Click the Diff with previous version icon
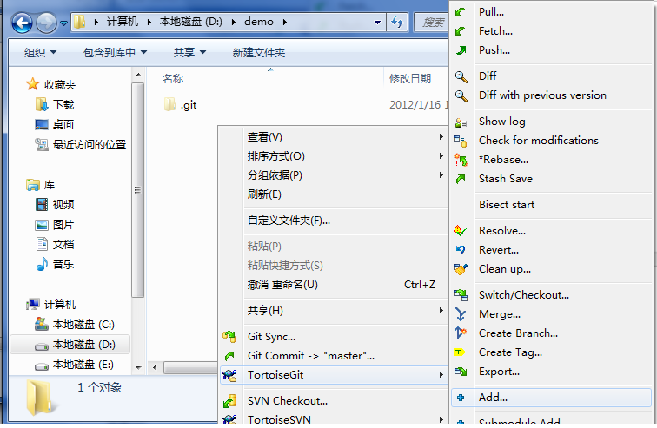The image size is (657, 428). coord(461,95)
